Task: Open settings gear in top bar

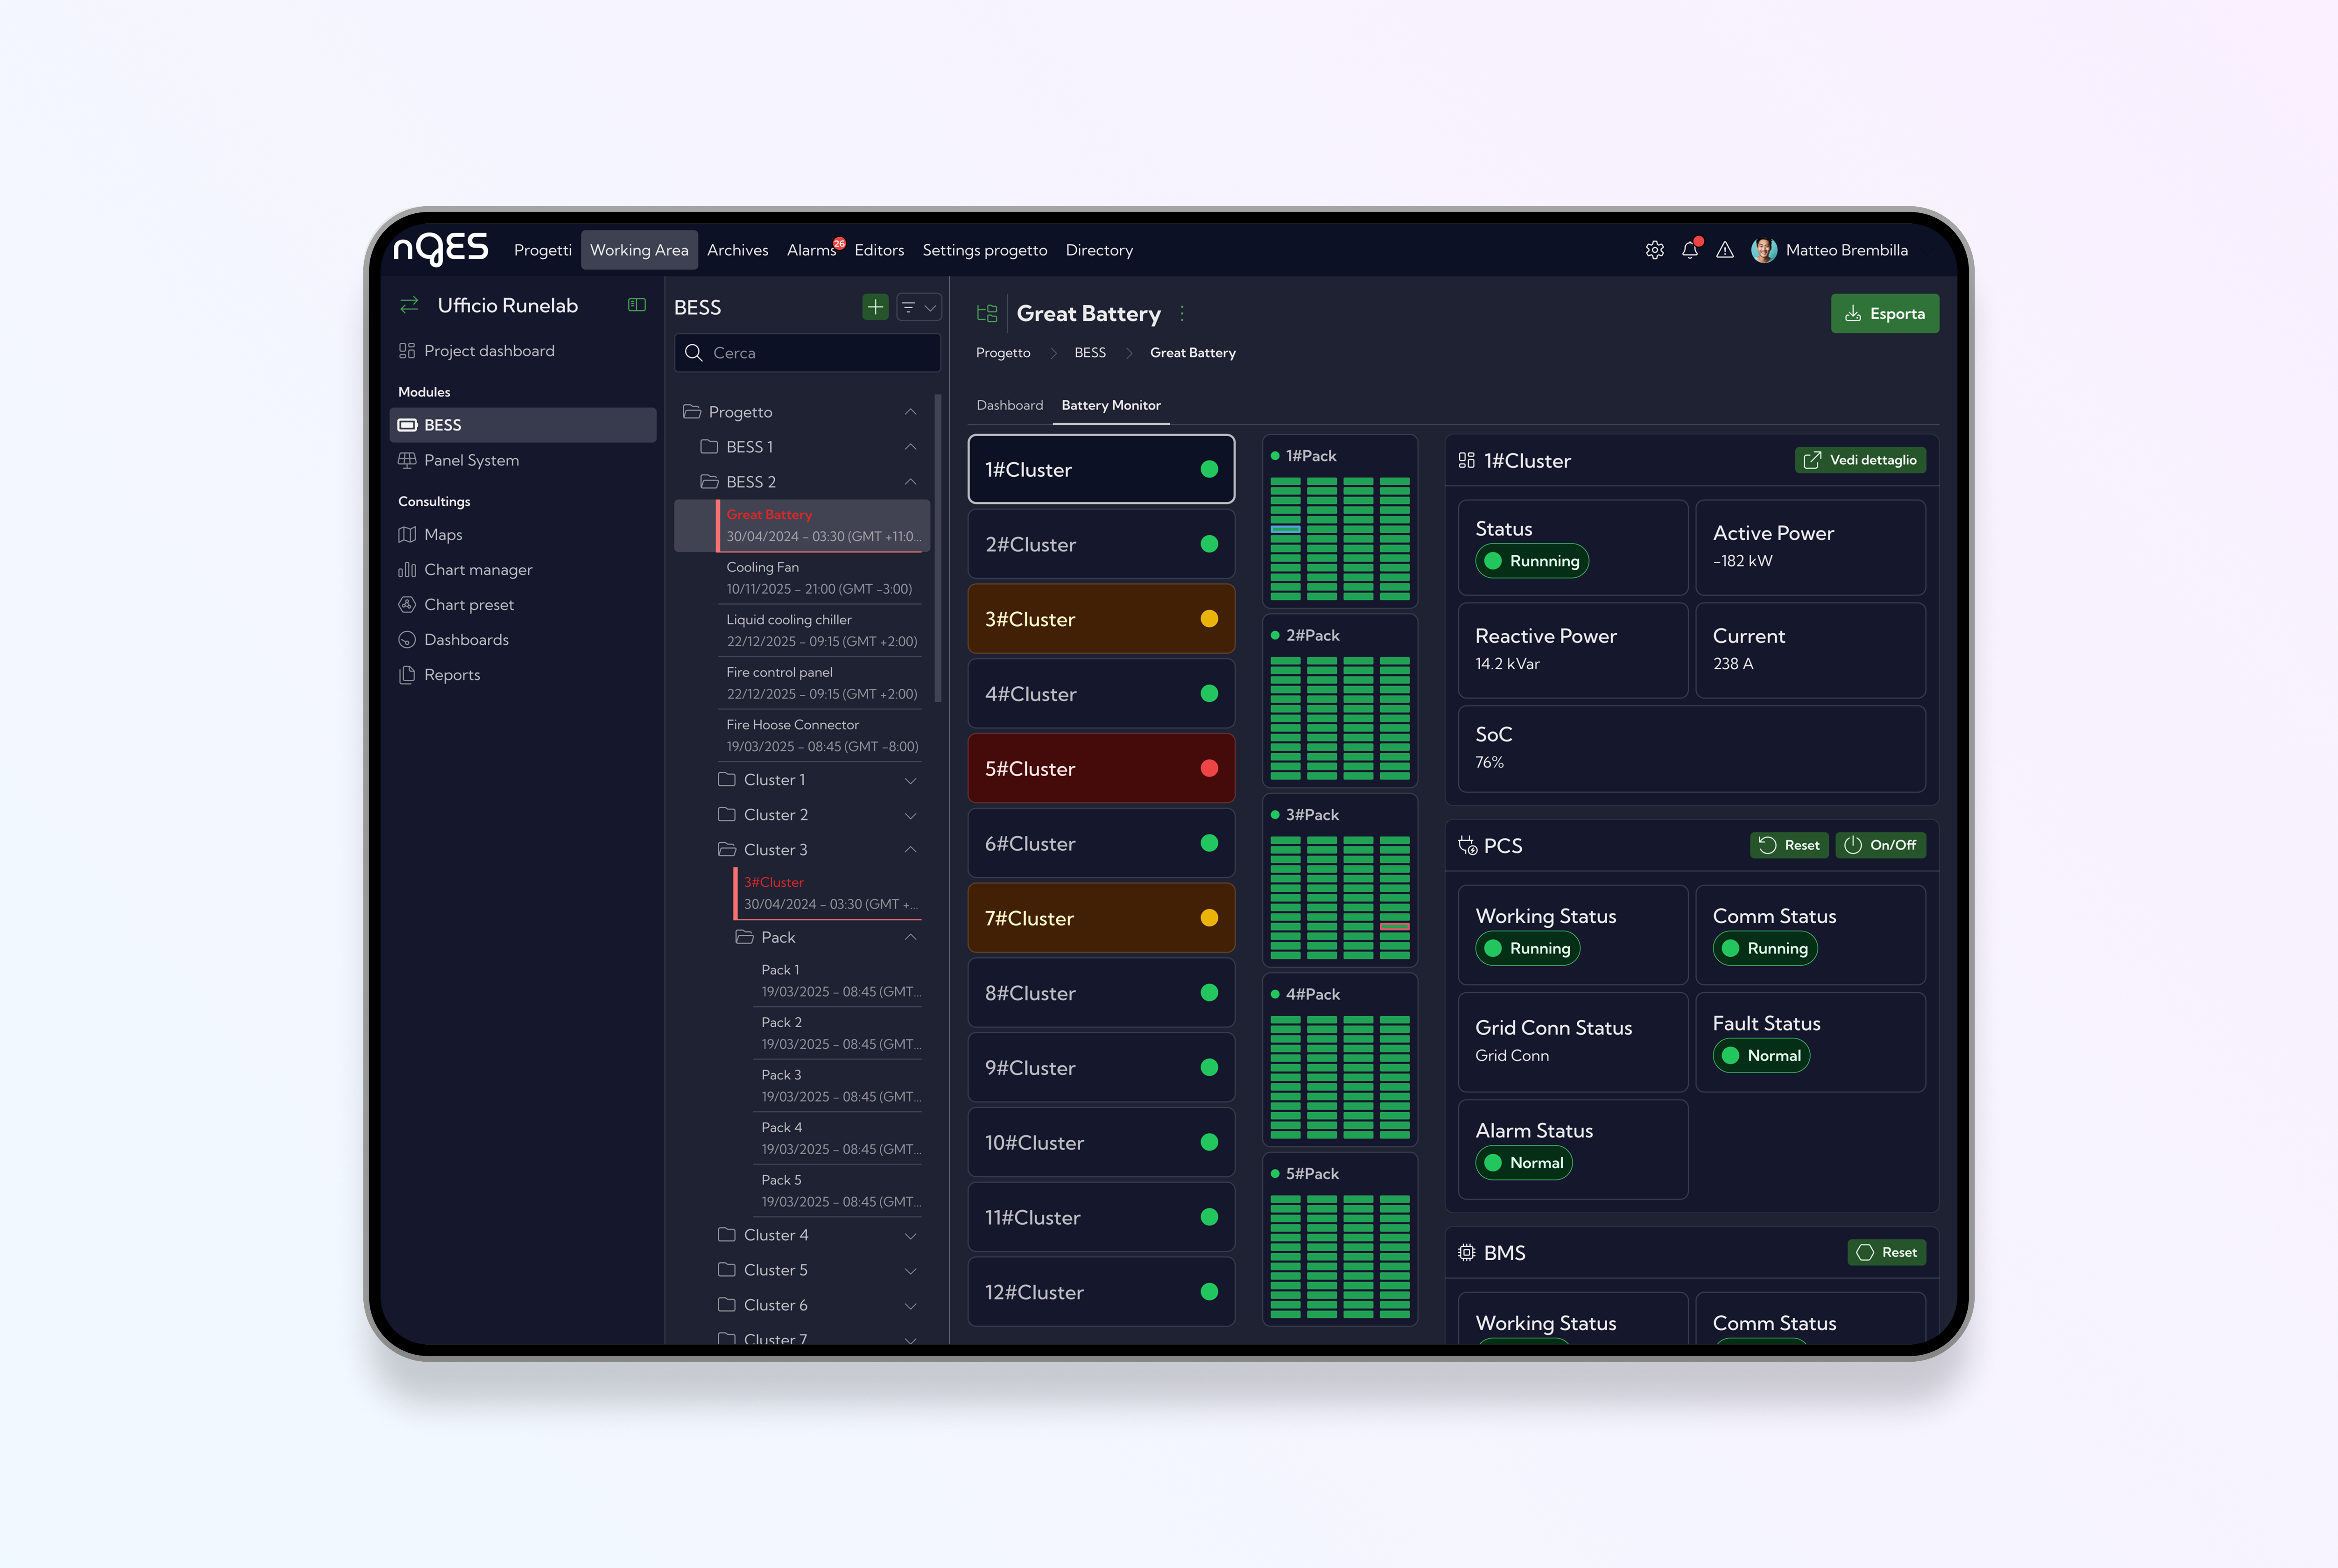Action: pyautogui.click(x=1655, y=250)
